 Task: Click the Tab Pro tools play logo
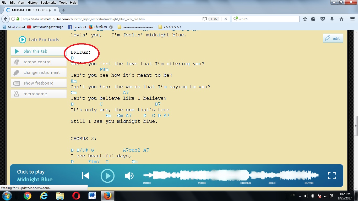click(x=22, y=40)
